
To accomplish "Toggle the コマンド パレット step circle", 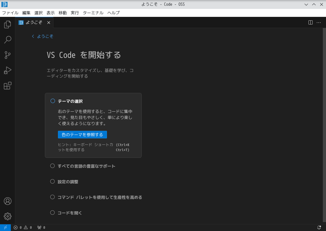I will pos(53,197).
